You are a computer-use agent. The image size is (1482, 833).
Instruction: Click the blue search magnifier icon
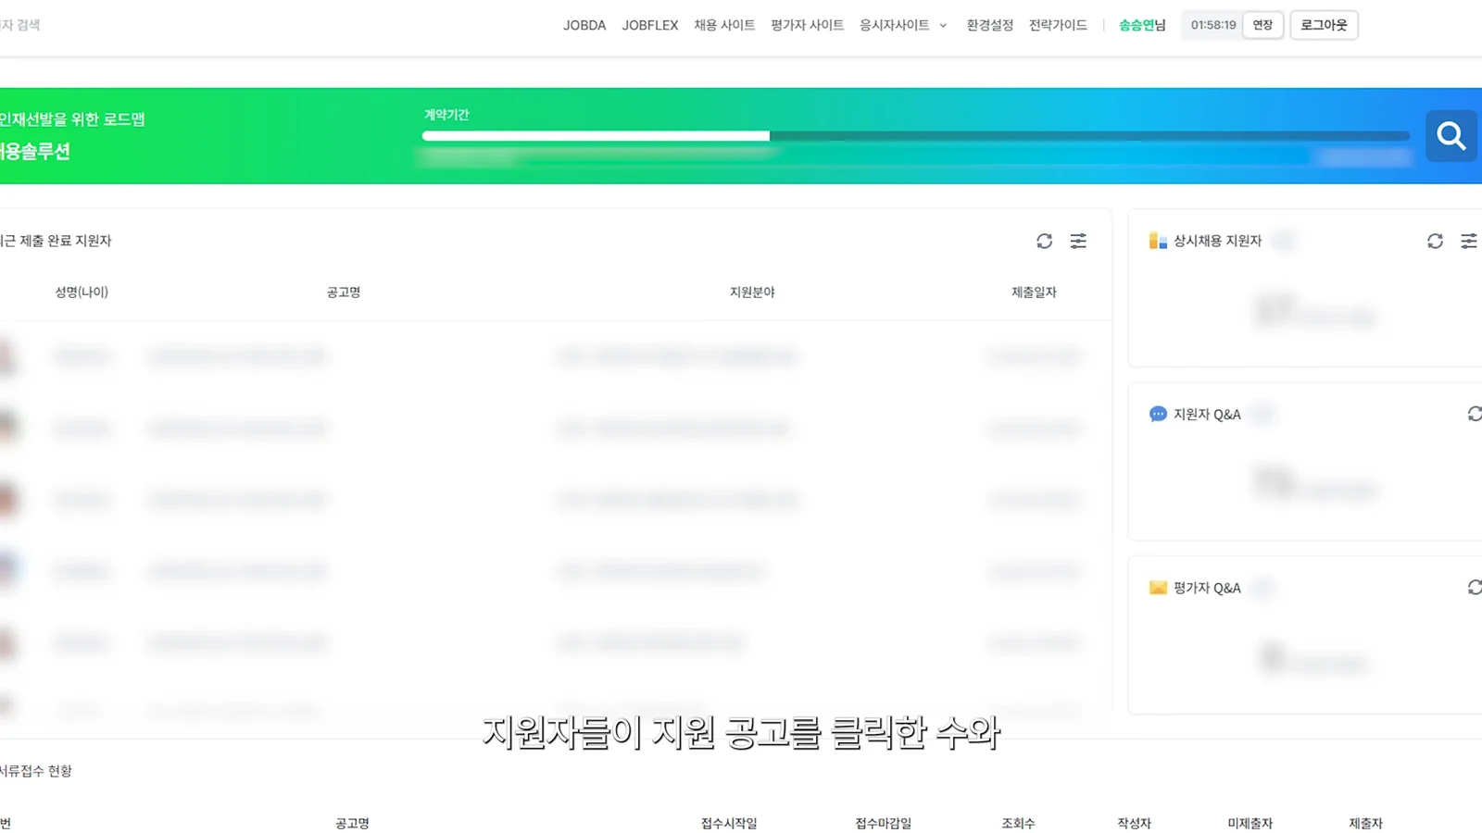point(1451,136)
